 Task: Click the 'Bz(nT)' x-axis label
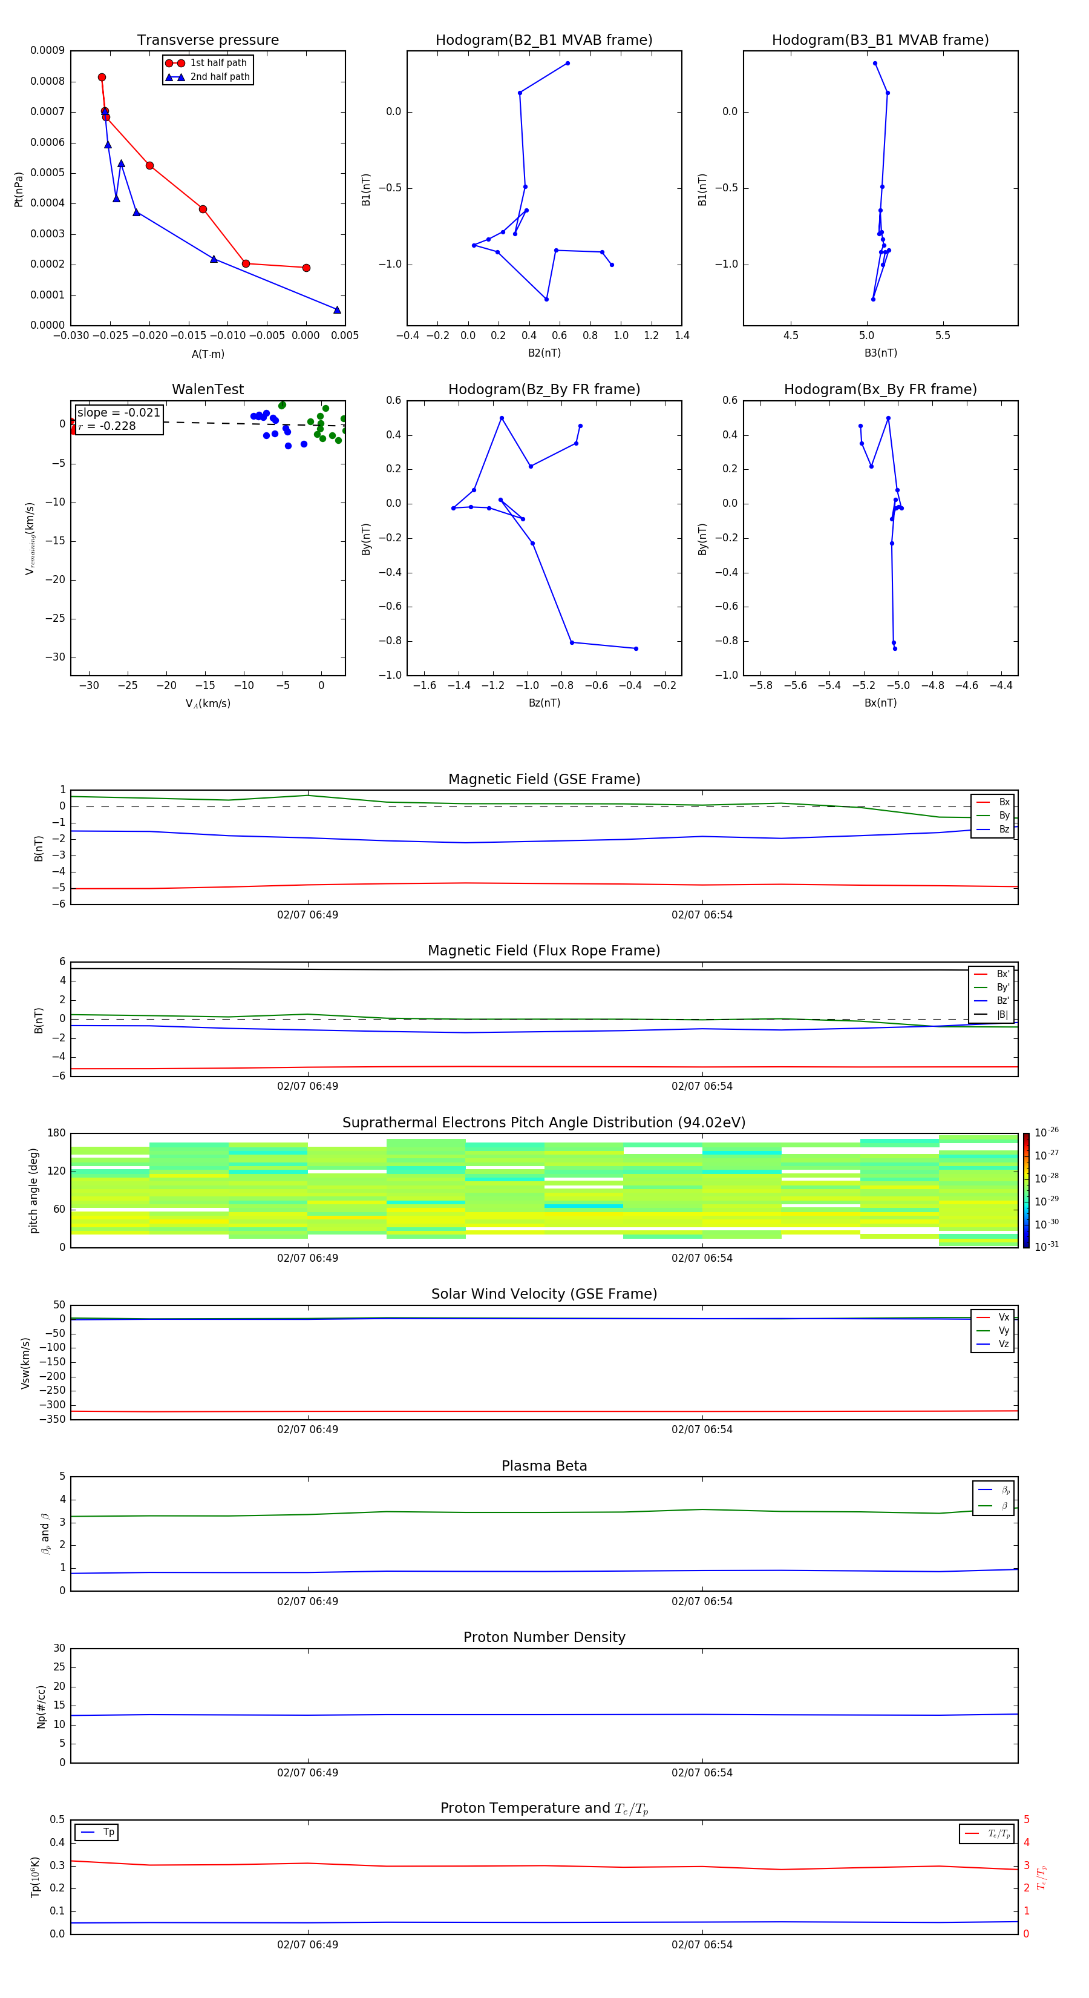[x=544, y=703]
